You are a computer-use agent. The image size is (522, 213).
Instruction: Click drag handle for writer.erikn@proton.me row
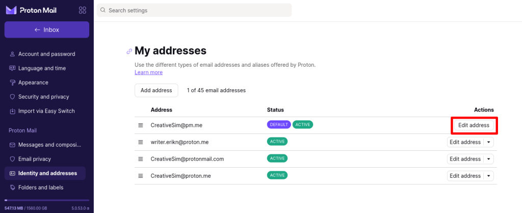[141, 142]
